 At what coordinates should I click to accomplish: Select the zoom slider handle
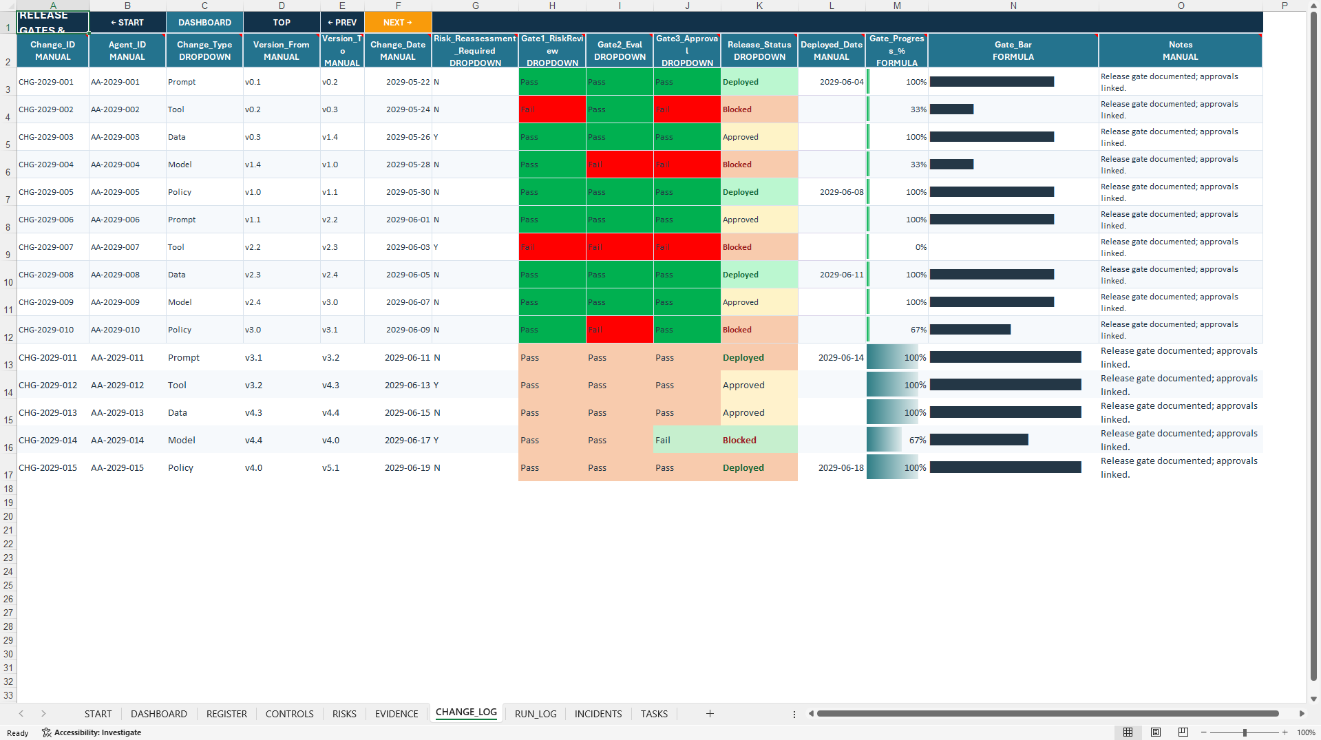coord(1245,732)
